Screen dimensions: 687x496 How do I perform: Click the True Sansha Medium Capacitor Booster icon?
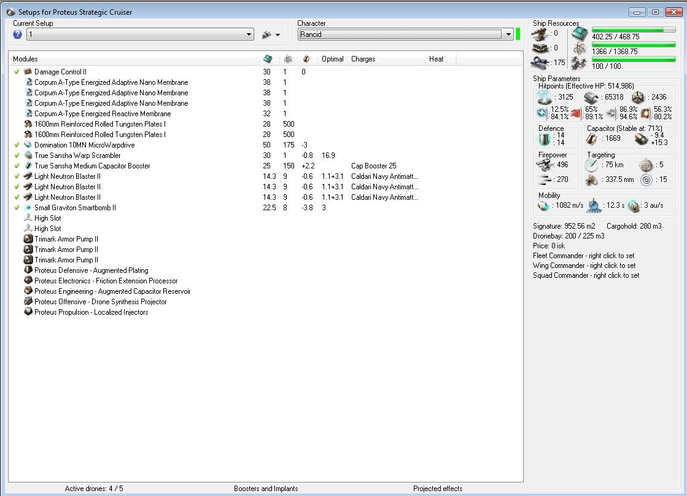28,166
